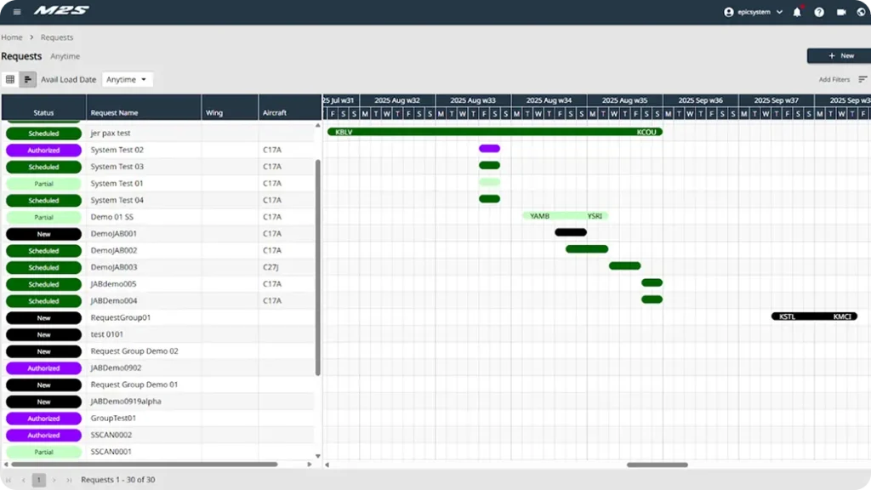Expand the epicsystem account dropdown

tap(779, 12)
